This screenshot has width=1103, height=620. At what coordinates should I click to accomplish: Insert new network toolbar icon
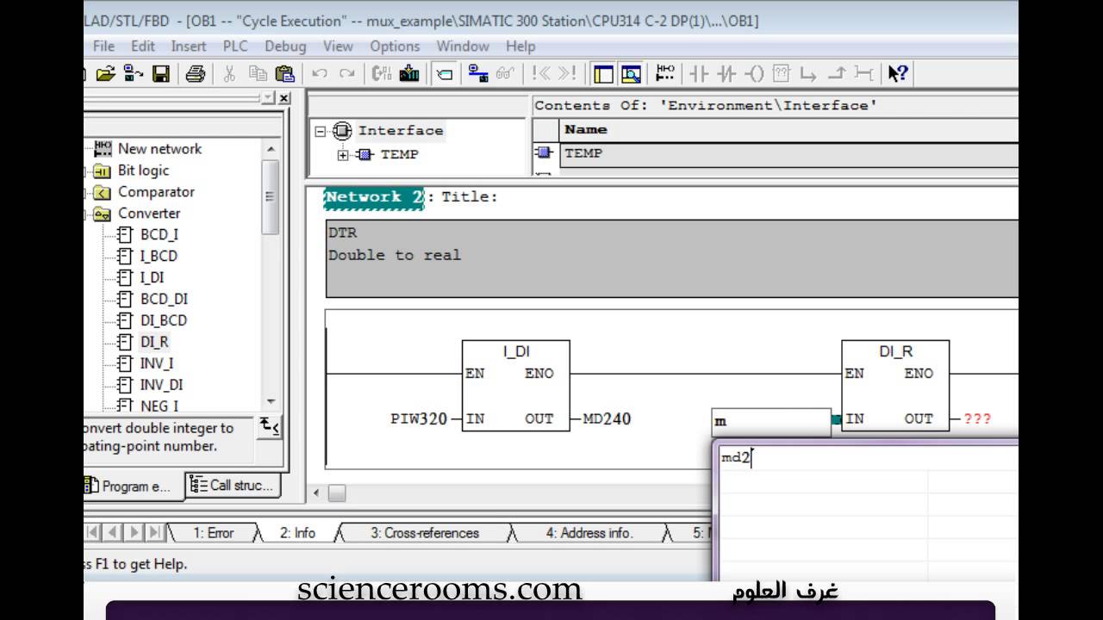(x=666, y=74)
